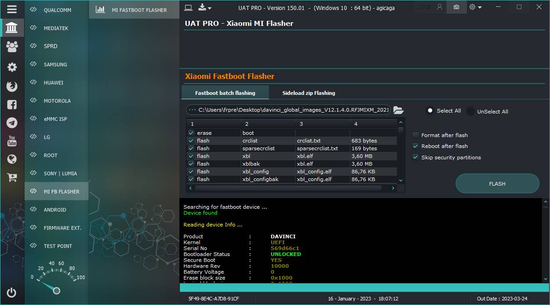Open the HUAWEI module
Viewport: 550px width, 305px height.
point(57,83)
